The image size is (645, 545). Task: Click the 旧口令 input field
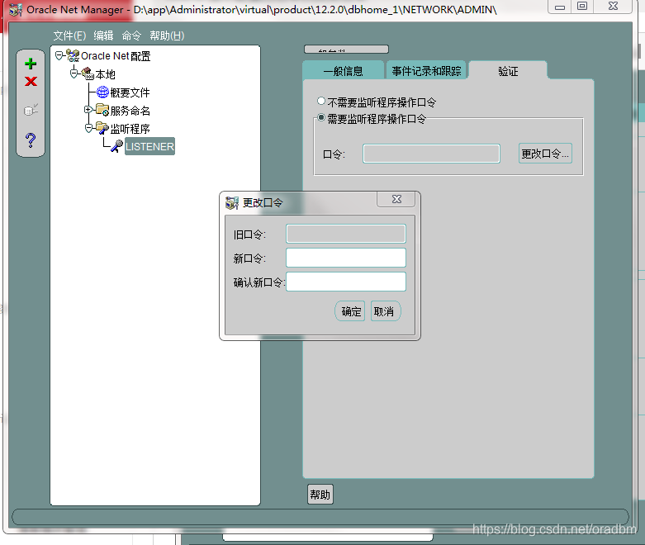tap(346, 234)
